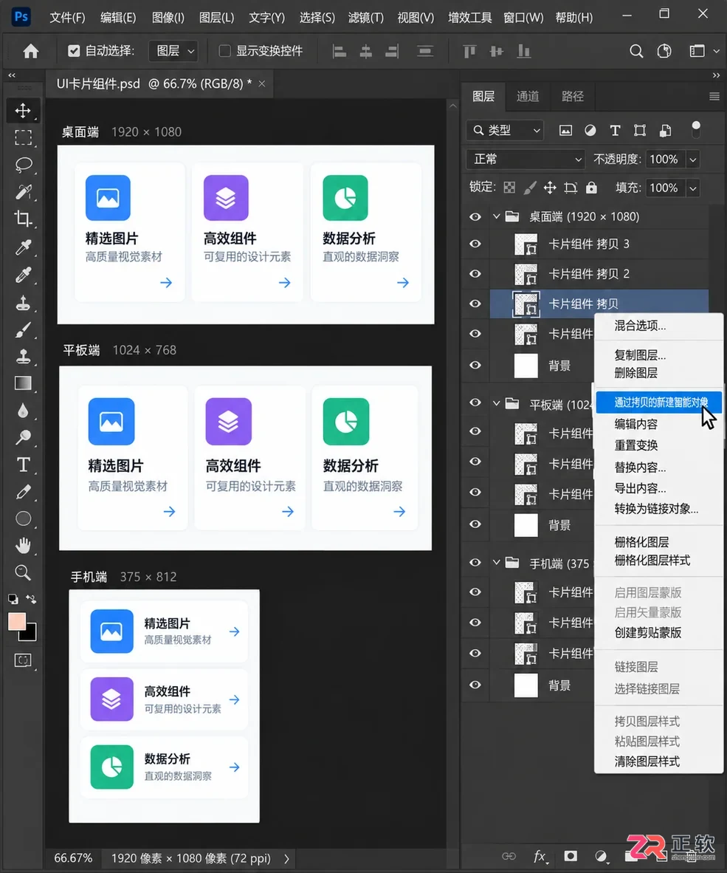Open the 滤镜(T) menu

pyautogui.click(x=366, y=18)
